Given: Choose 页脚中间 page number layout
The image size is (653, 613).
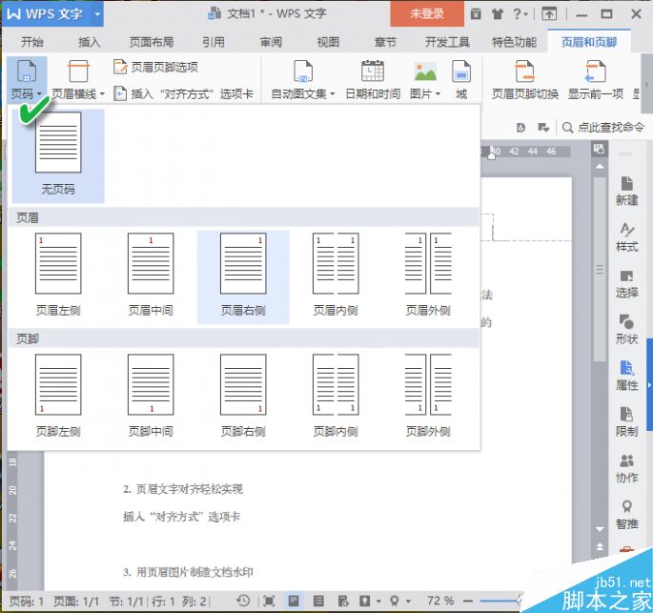Looking at the screenshot, I should 151,397.
